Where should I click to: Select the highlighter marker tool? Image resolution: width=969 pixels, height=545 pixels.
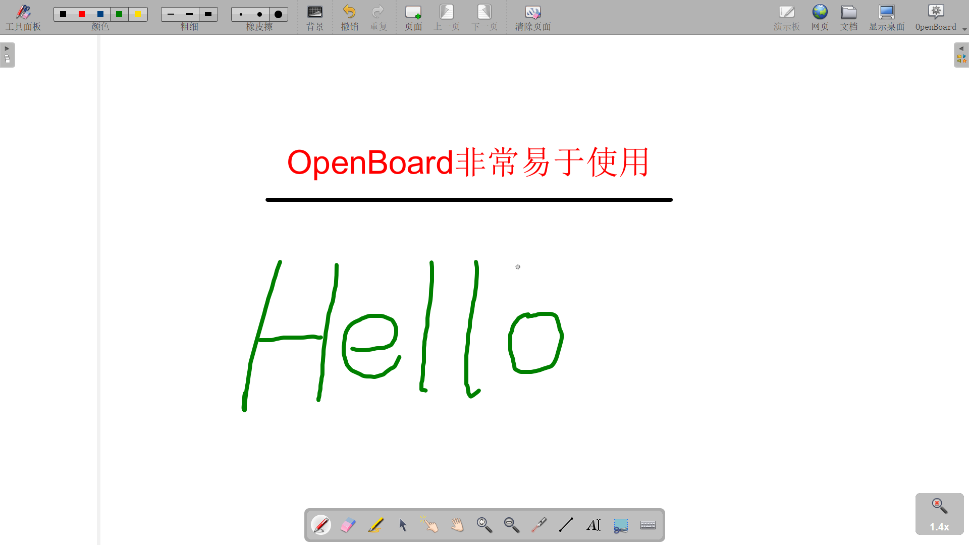(375, 525)
